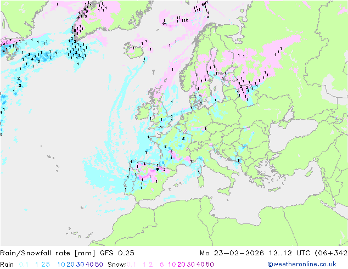Viewport: 348px width, 269px height.
Task: Select the rain legend value 50
Action: [x=99, y=265]
